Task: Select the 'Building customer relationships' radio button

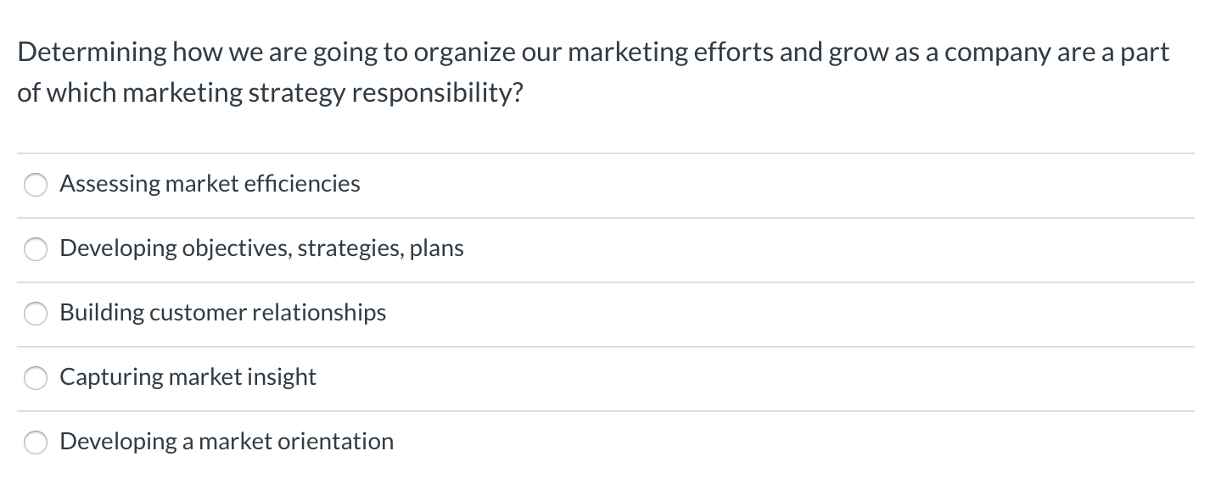Action: click(x=36, y=313)
